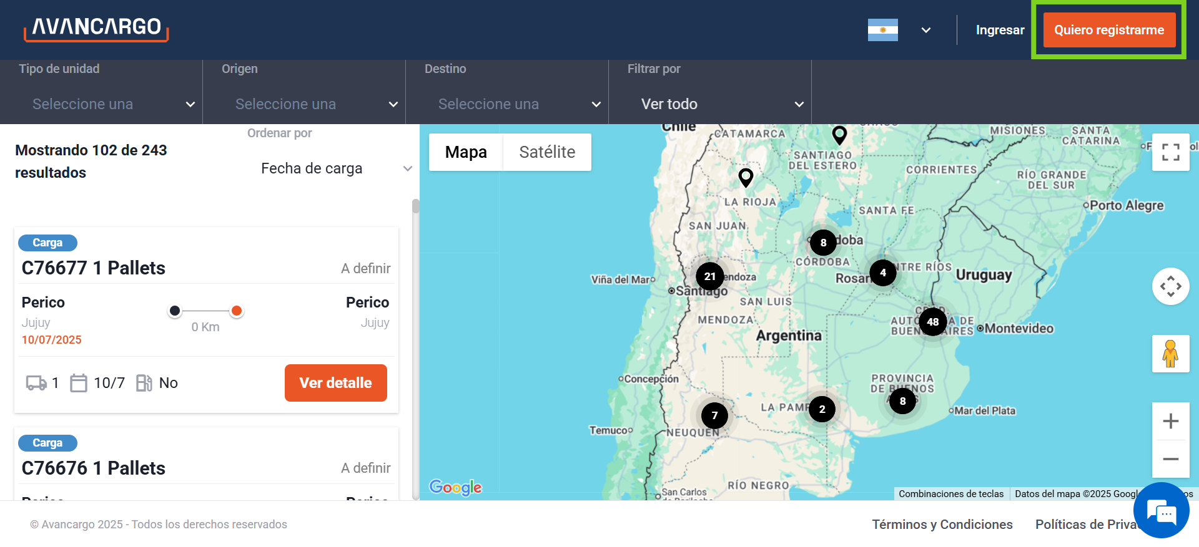The height and width of the screenshot is (547, 1199).
Task: Click Ingresar to log in
Action: [1000, 30]
